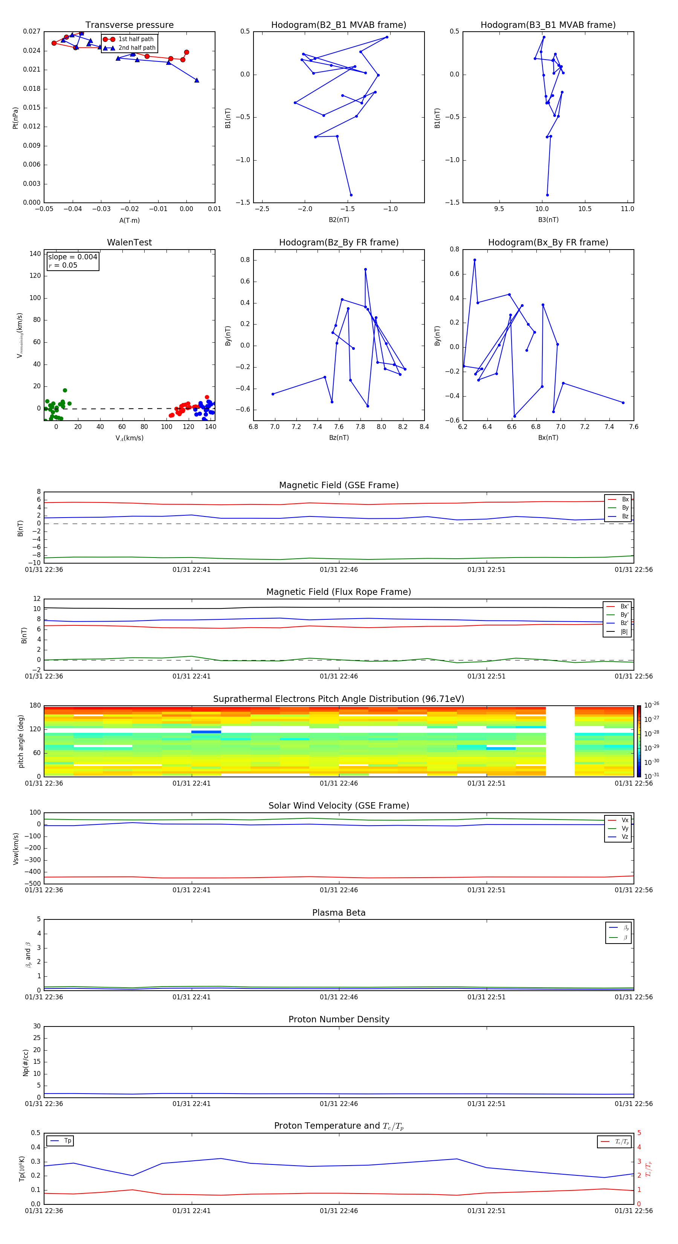
Task: Select the 'Hodogram(B3_B1 MVAB frame)' title
Action: [548, 25]
